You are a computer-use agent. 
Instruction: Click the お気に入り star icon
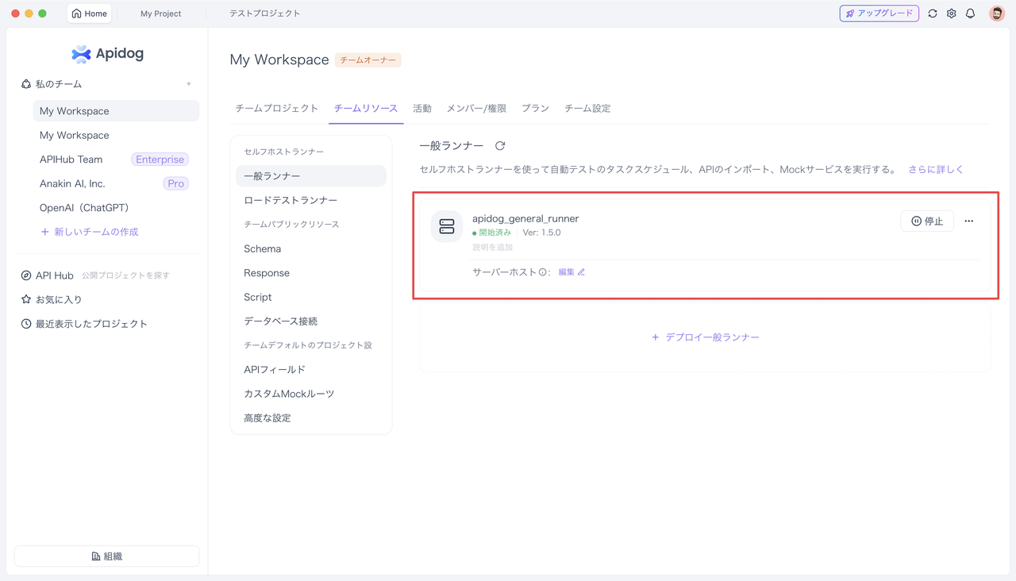pyautogui.click(x=26, y=299)
